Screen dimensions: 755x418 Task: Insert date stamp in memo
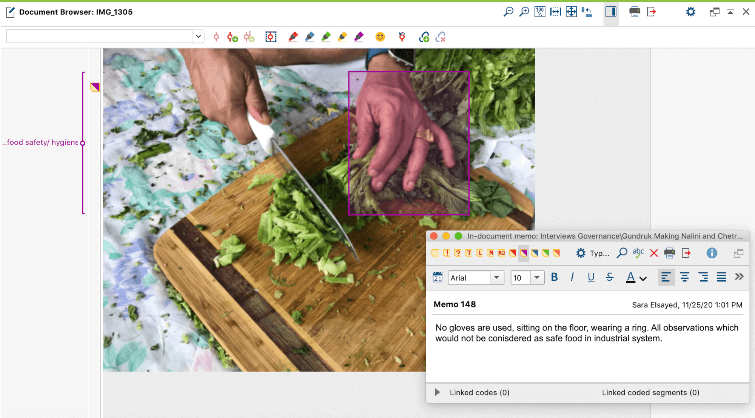coord(437,277)
